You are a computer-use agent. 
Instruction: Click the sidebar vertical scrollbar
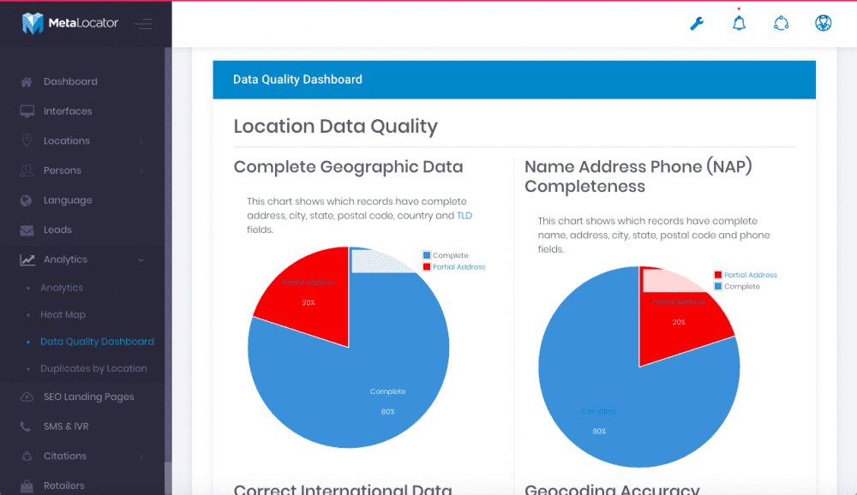point(168,255)
